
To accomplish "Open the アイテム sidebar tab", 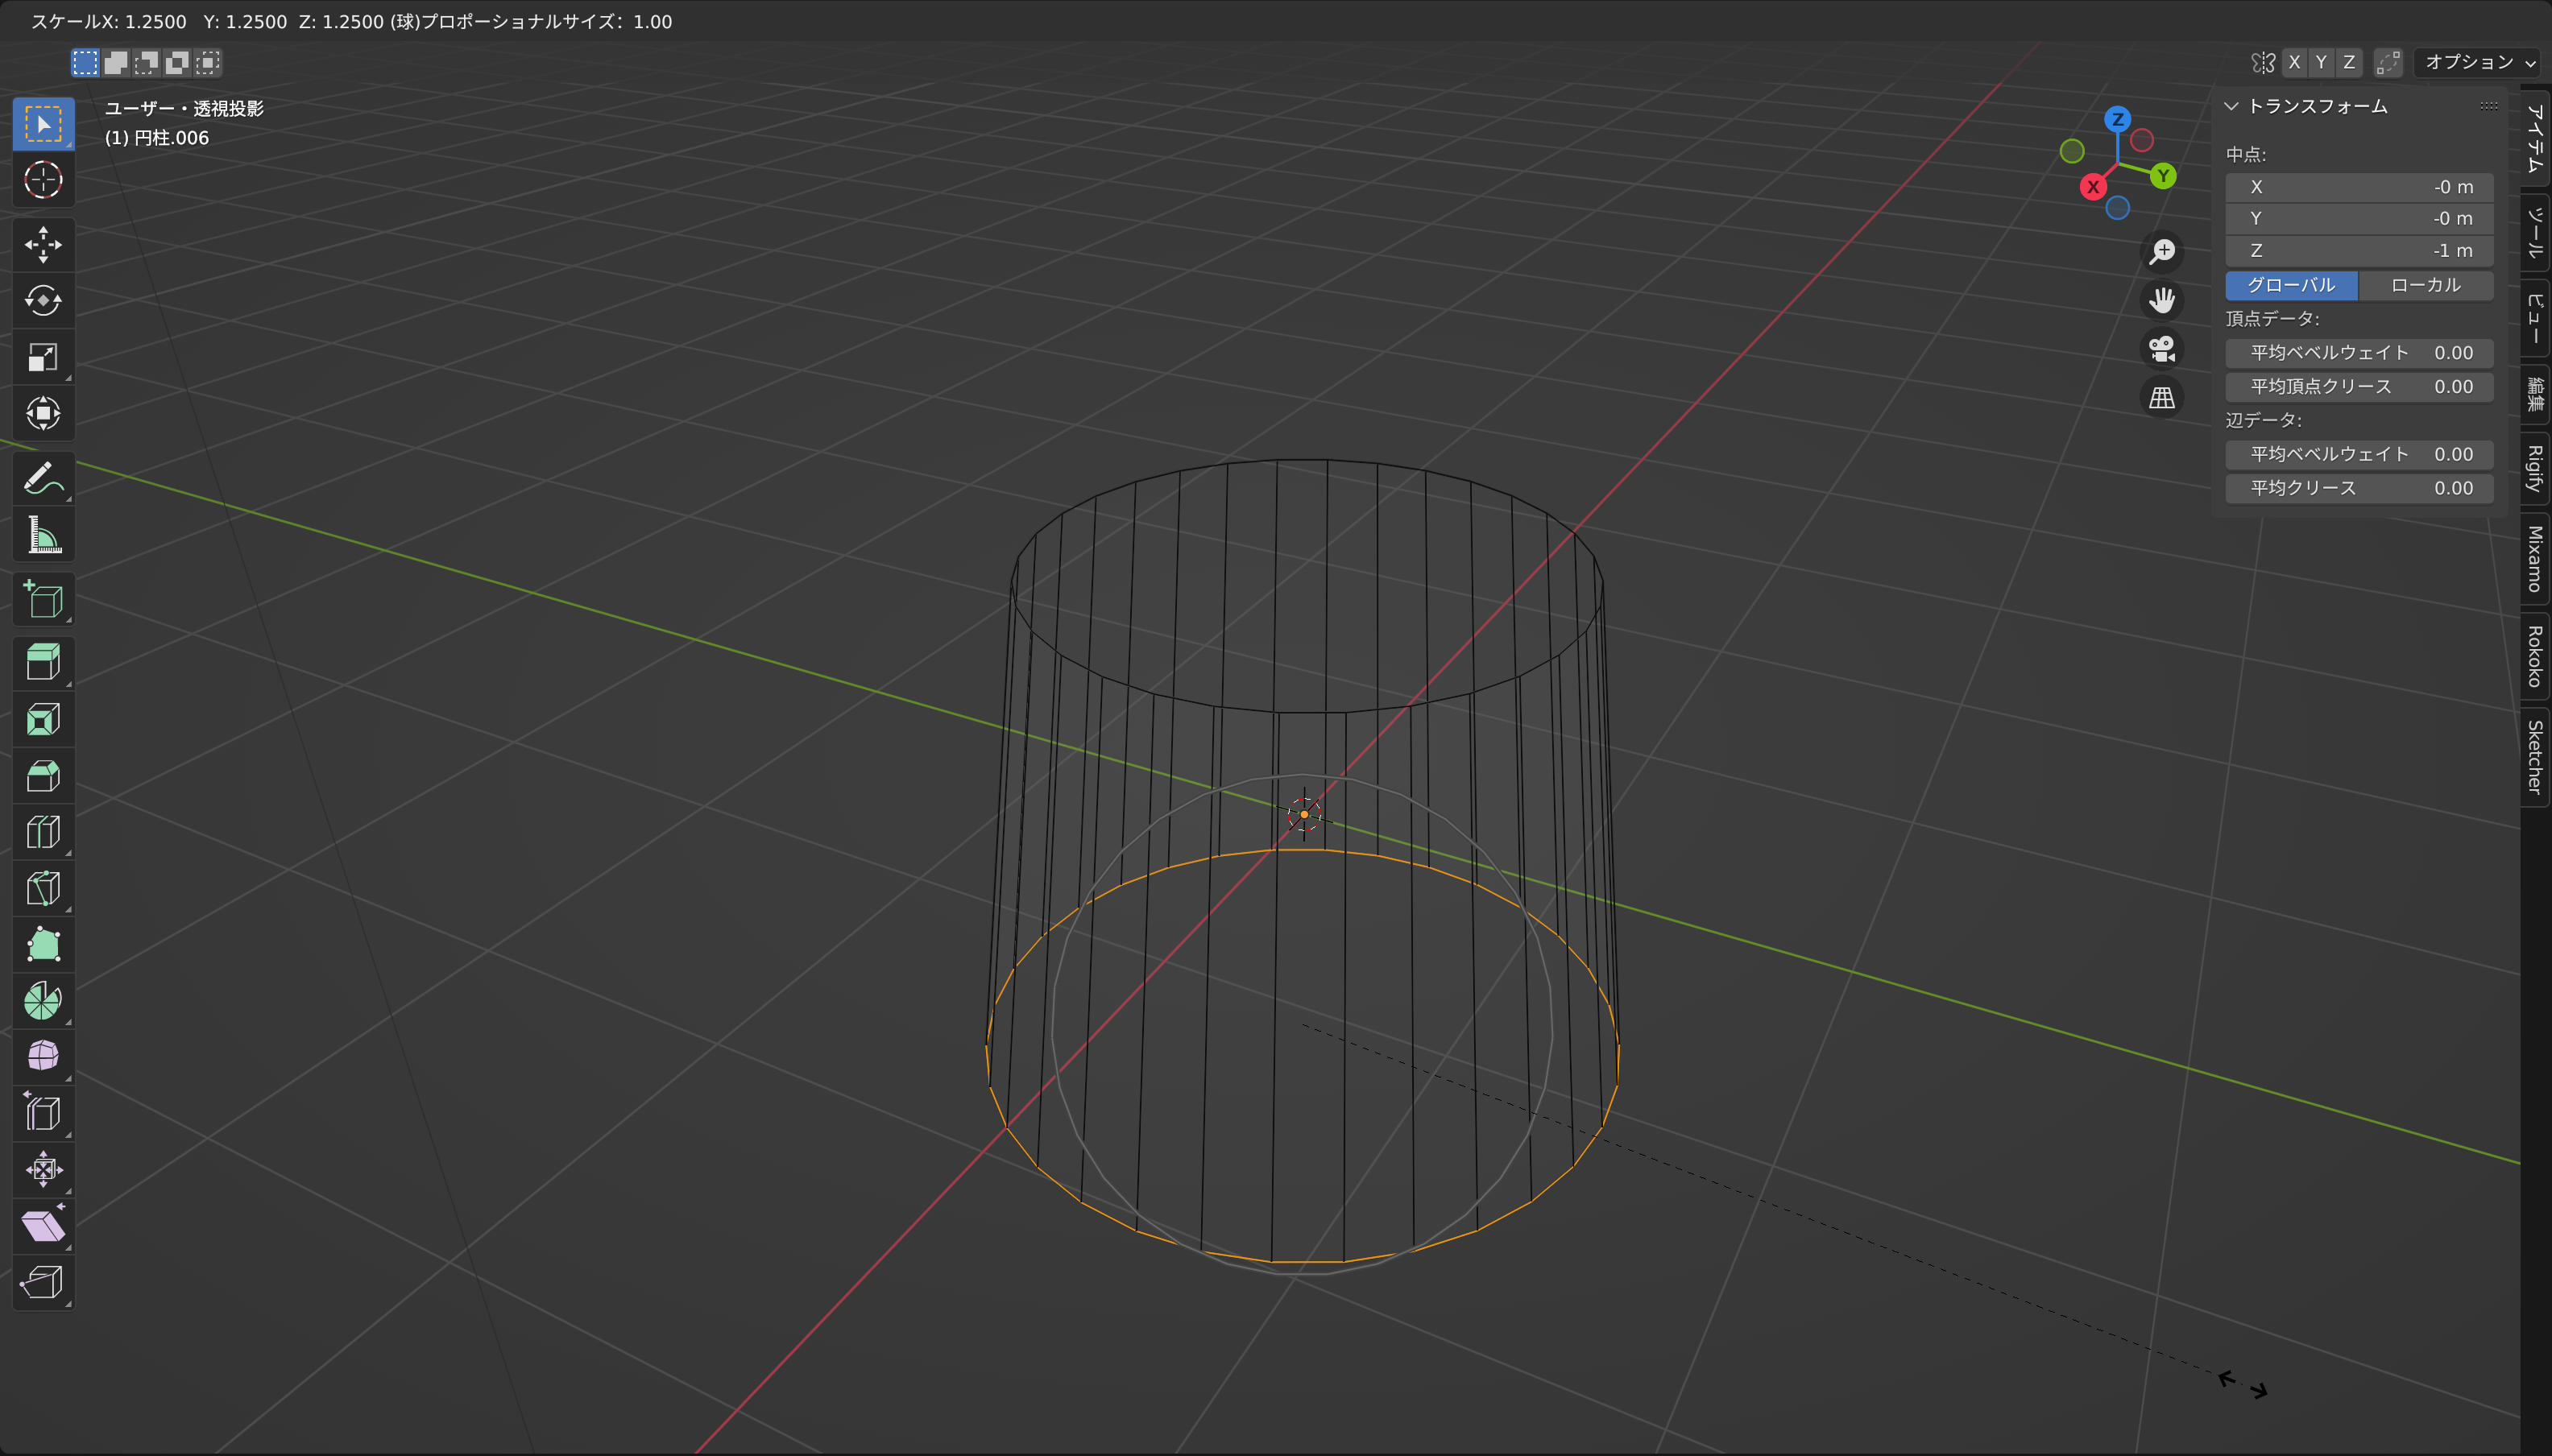I will [x=2535, y=138].
